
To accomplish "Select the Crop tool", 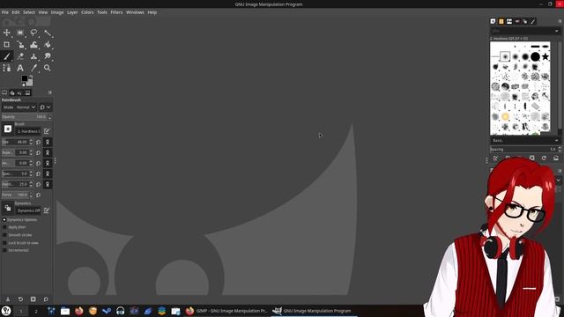I will point(6,45).
